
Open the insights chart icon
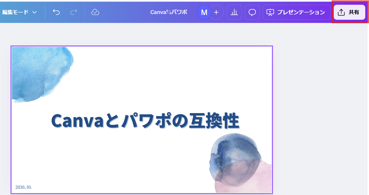tap(234, 12)
